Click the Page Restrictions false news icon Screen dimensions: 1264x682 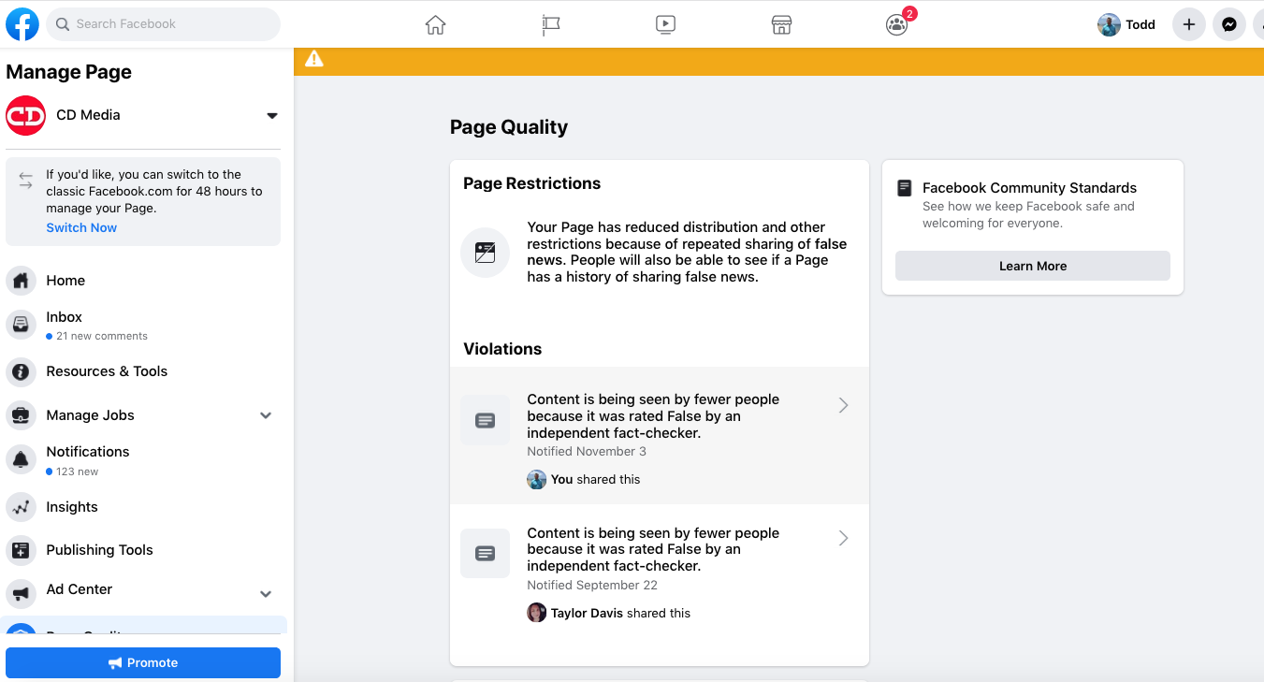click(485, 253)
